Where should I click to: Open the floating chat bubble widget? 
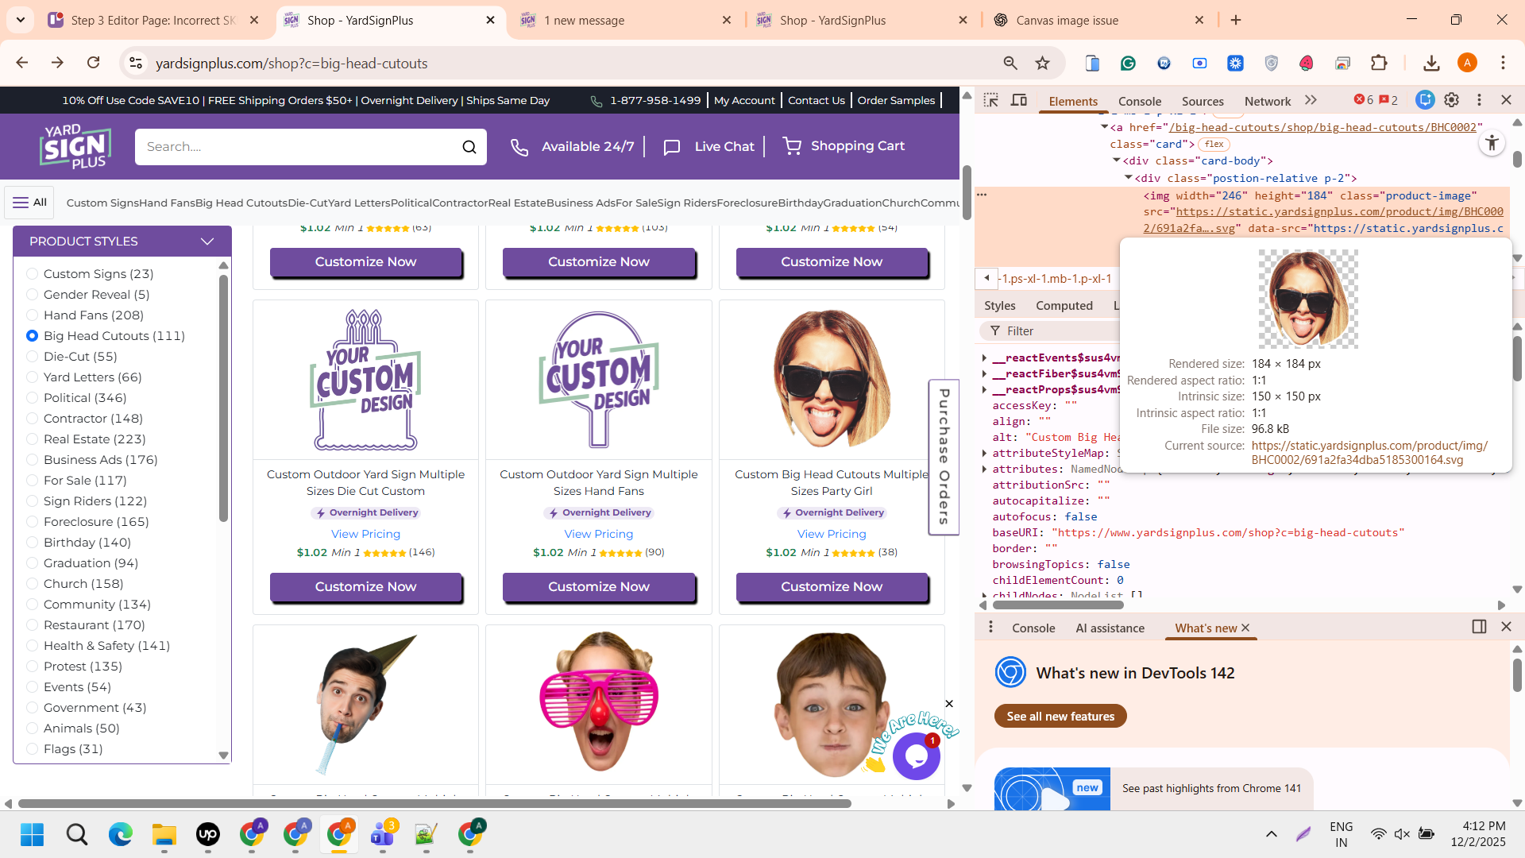[x=916, y=756]
